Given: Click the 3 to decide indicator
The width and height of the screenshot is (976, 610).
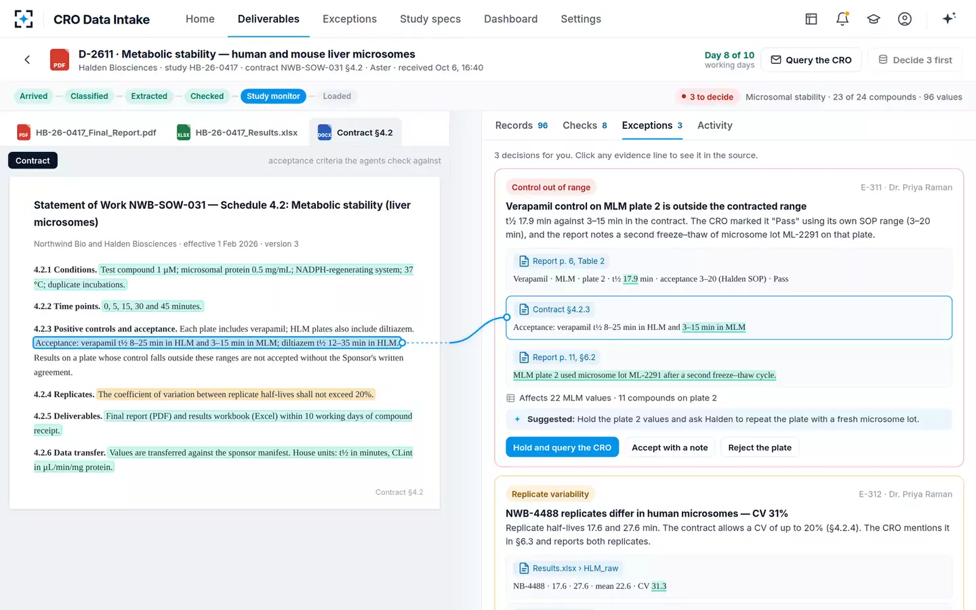Looking at the screenshot, I should 707,97.
